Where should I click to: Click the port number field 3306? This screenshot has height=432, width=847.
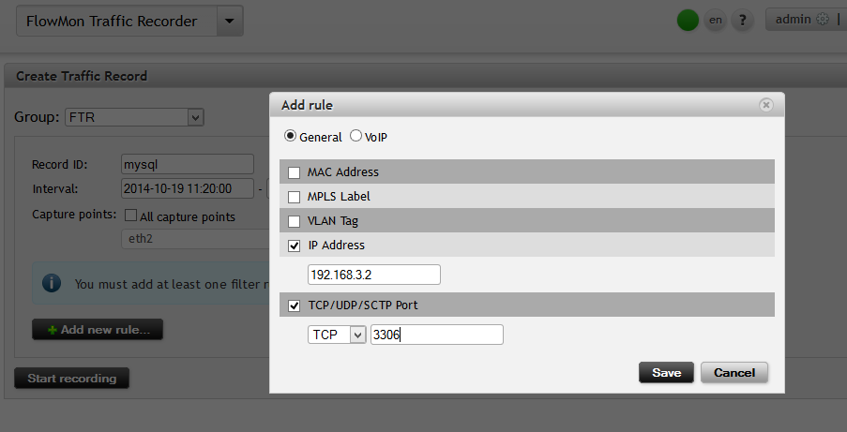(x=437, y=335)
